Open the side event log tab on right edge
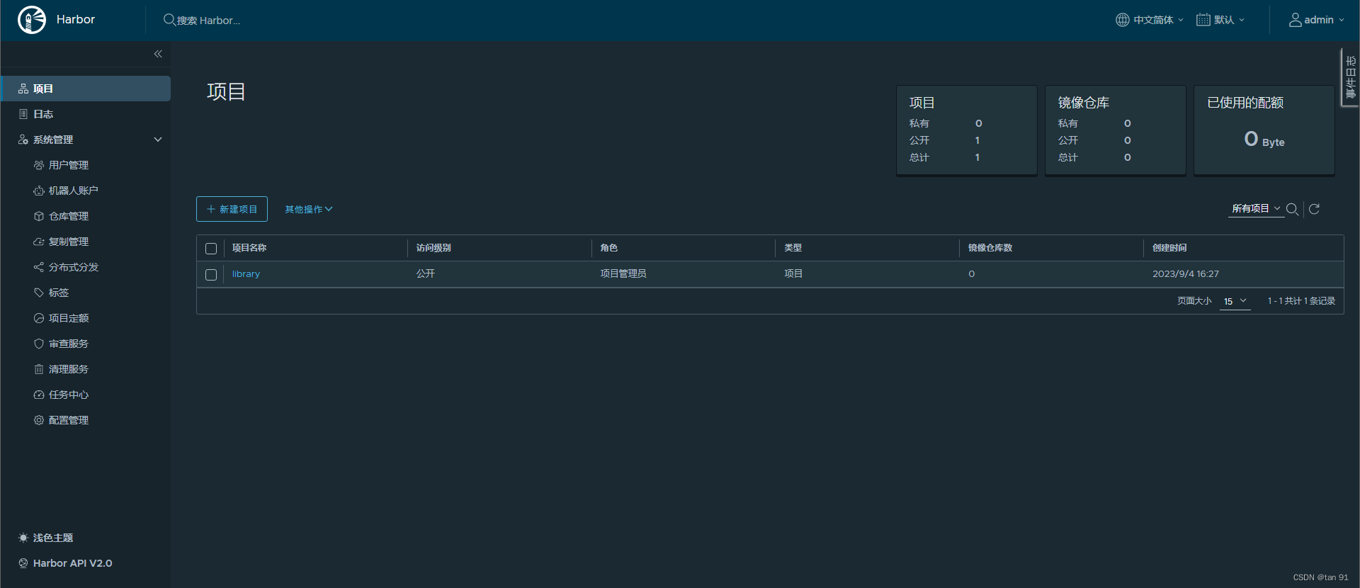This screenshot has width=1360, height=588. pos(1350,77)
